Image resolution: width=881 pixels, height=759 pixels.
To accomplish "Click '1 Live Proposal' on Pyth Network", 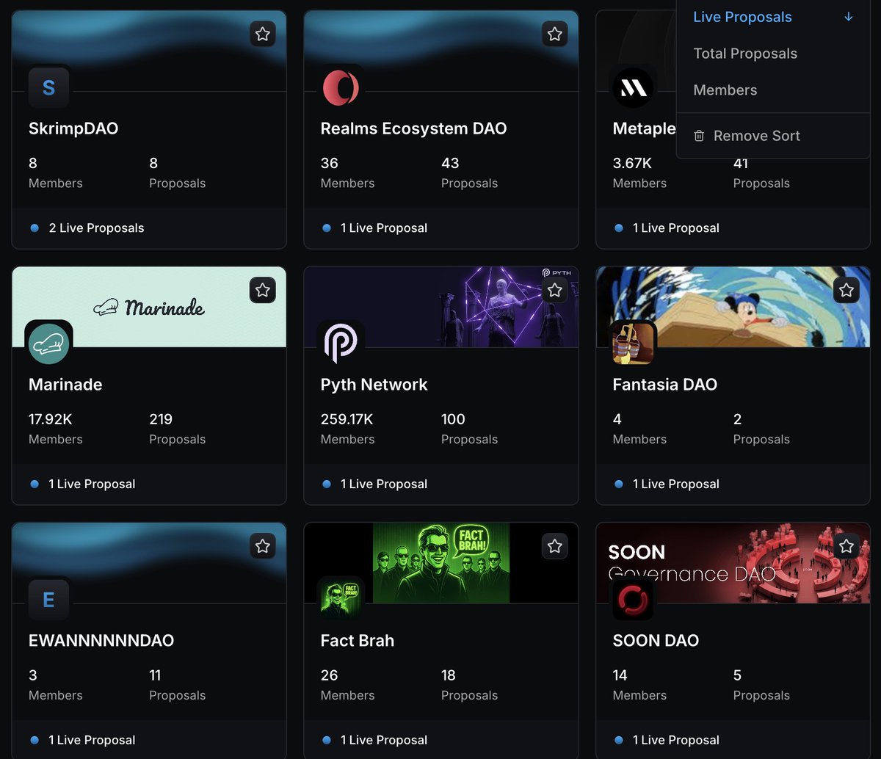I will coord(384,484).
